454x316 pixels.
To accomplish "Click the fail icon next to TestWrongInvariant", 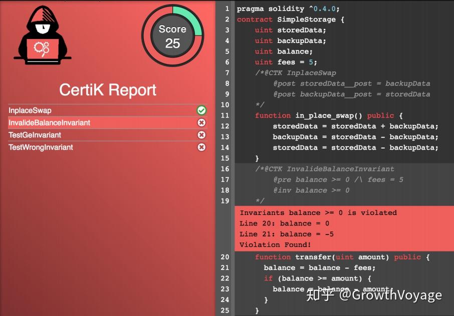I will tap(201, 147).
